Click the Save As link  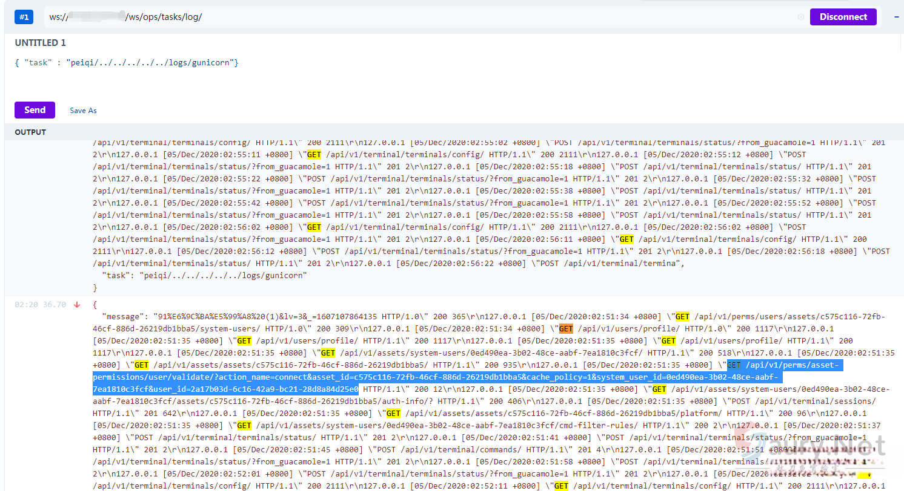click(83, 111)
